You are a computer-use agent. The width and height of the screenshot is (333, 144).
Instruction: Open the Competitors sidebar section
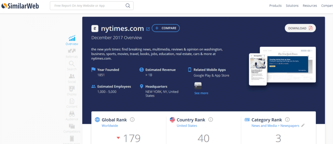(x=72, y=128)
